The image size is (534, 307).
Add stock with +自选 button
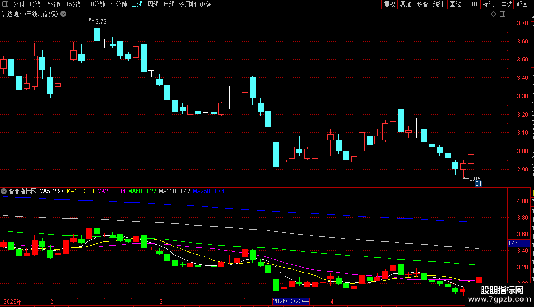(x=505, y=4)
